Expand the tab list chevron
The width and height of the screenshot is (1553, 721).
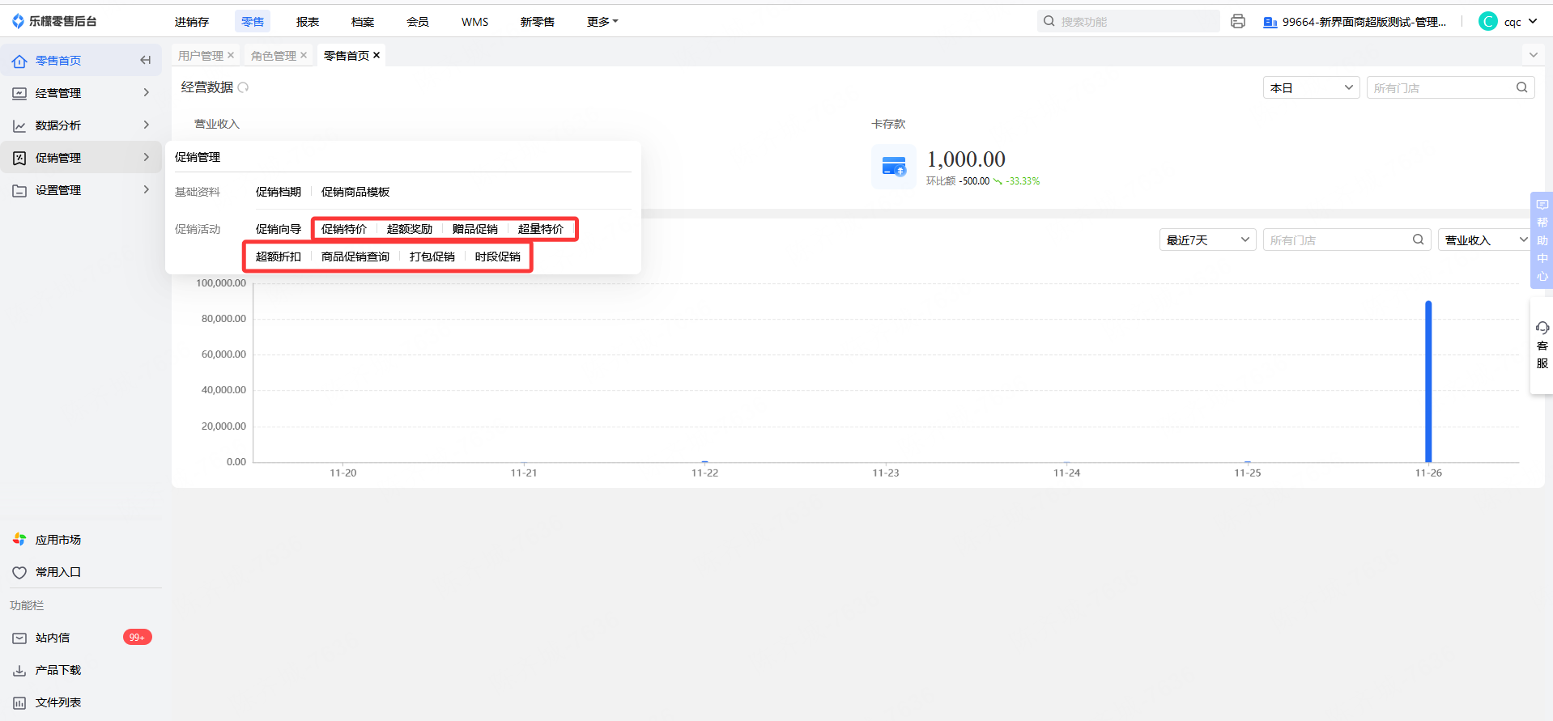click(1534, 55)
